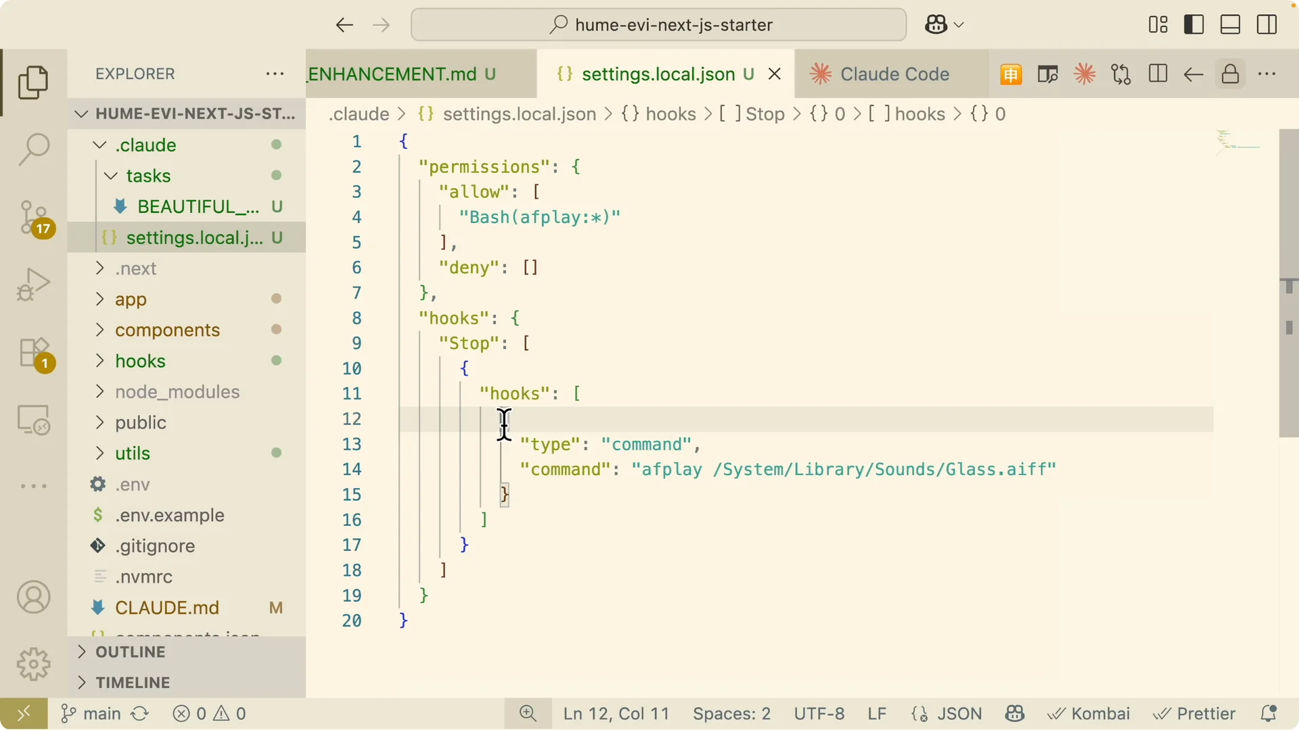This screenshot has height=730, width=1299.
Task: Expand the hooks folder in explorer
Action: pyautogui.click(x=187, y=361)
